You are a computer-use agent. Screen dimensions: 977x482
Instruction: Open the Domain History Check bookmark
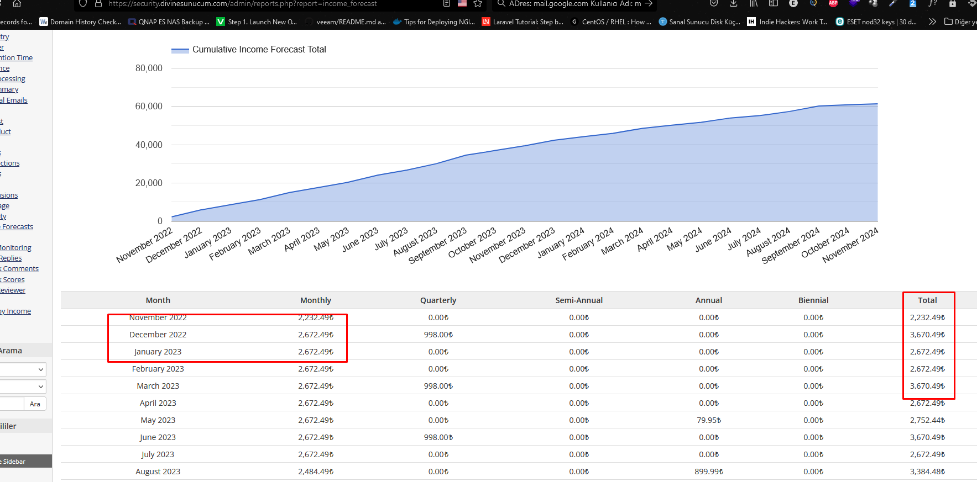tap(80, 22)
